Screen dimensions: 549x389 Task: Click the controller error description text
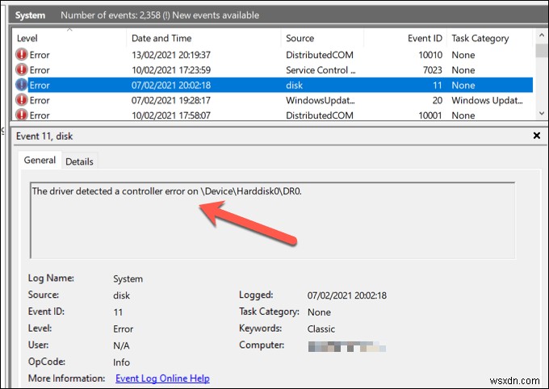[x=166, y=191]
